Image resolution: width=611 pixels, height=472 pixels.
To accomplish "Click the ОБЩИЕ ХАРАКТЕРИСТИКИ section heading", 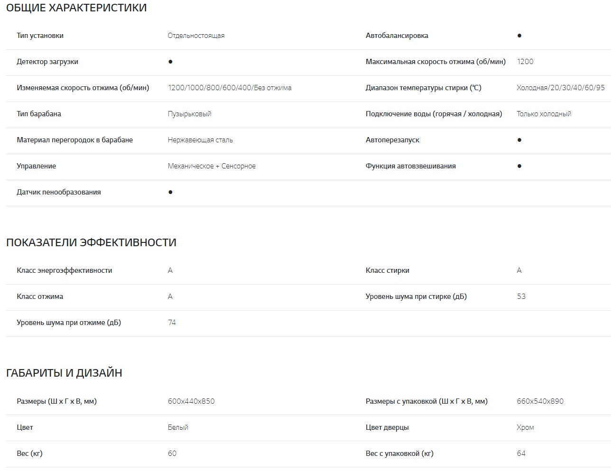I will 76,8.
